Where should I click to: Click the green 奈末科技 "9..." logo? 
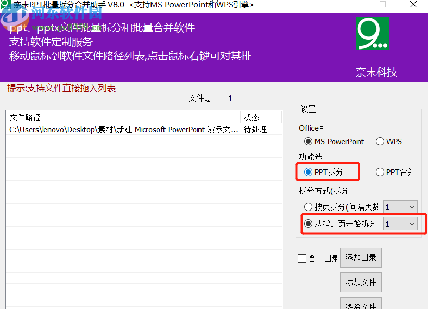click(371, 33)
